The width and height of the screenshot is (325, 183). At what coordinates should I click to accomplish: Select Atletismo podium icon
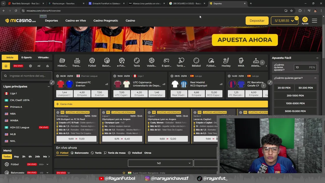256,62
